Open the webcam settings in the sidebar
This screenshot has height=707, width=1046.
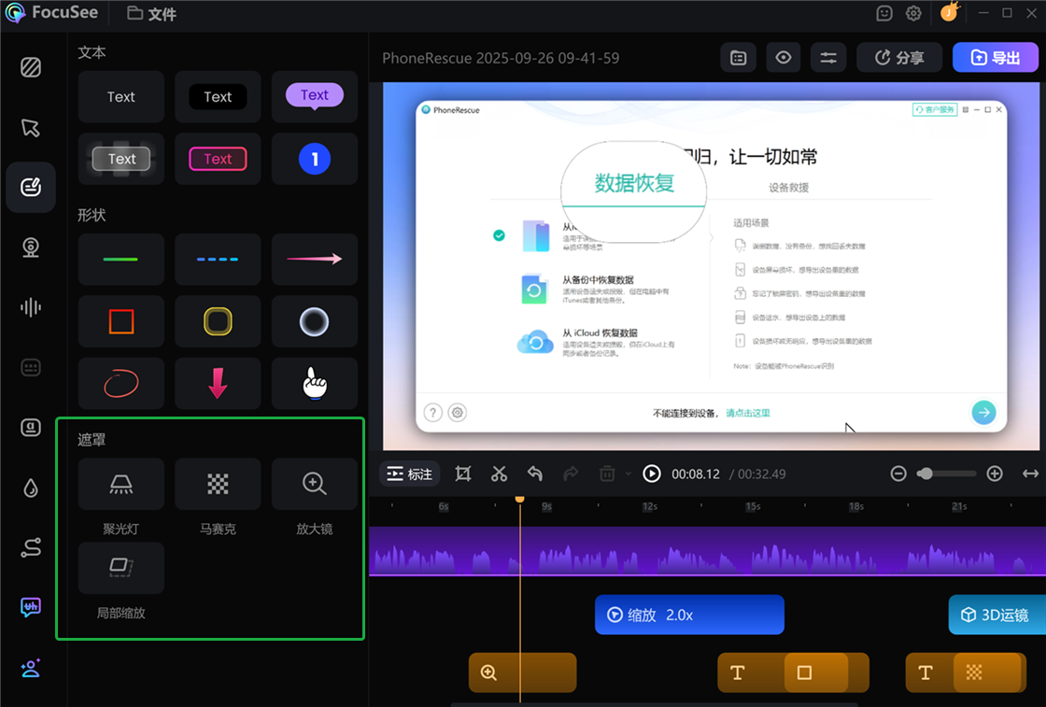tap(31, 247)
